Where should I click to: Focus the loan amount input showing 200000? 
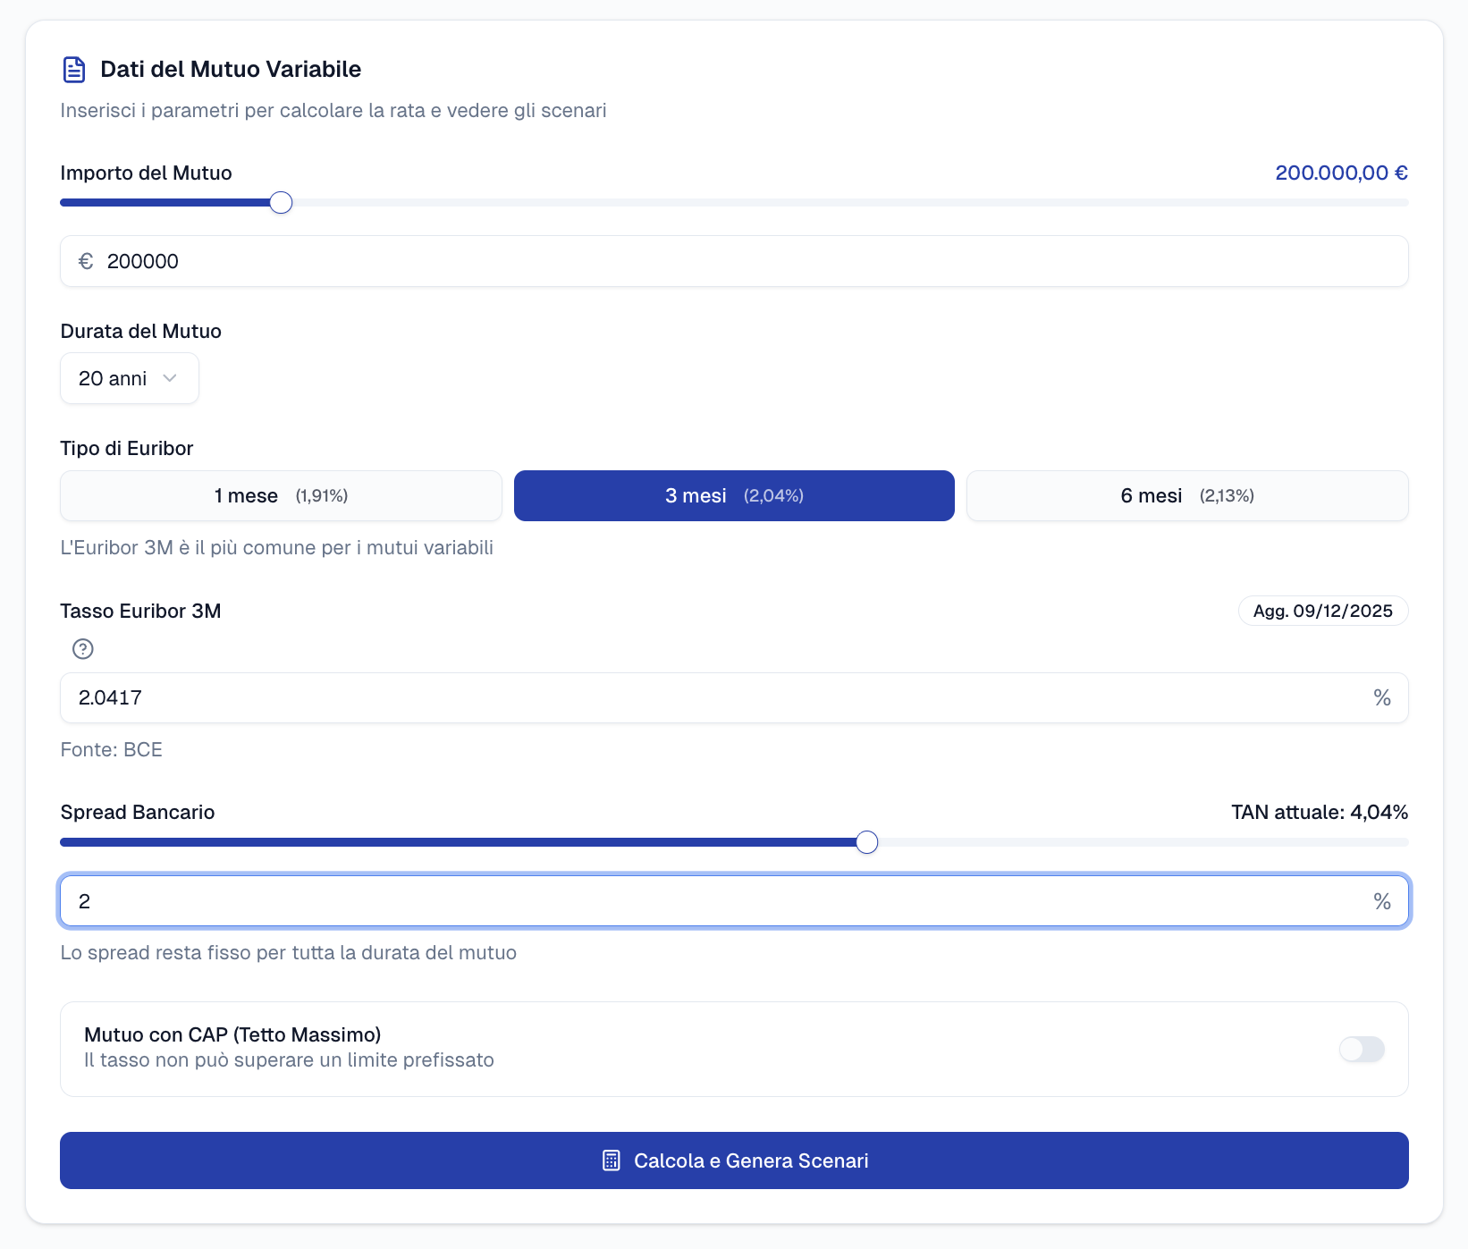point(733,261)
